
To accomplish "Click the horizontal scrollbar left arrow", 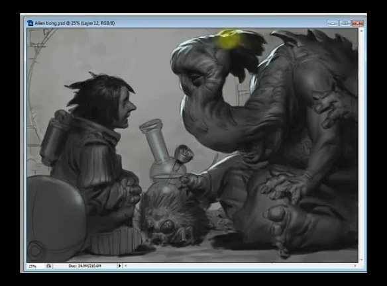I will (125, 265).
